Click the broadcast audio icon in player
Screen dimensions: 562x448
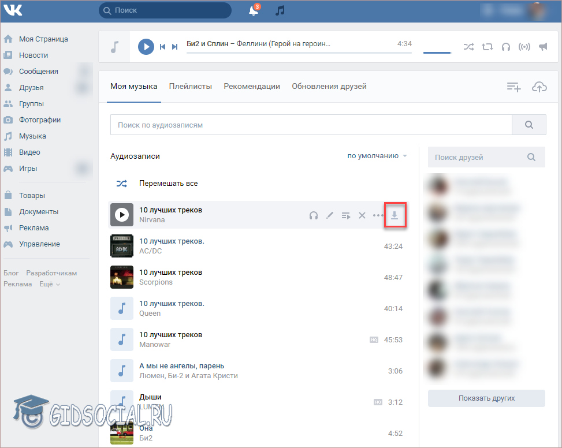524,47
